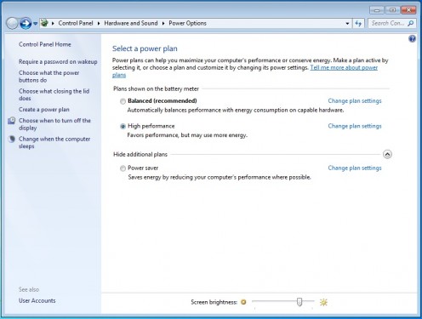Open the recent pages dropdown arrow
This screenshot has height=319, width=422.
(x=35, y=24)
